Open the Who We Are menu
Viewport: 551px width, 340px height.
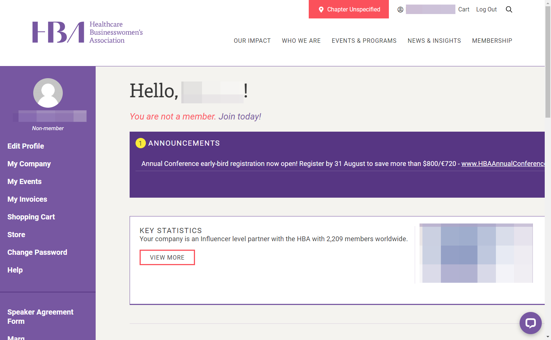[x=301, y=41]
